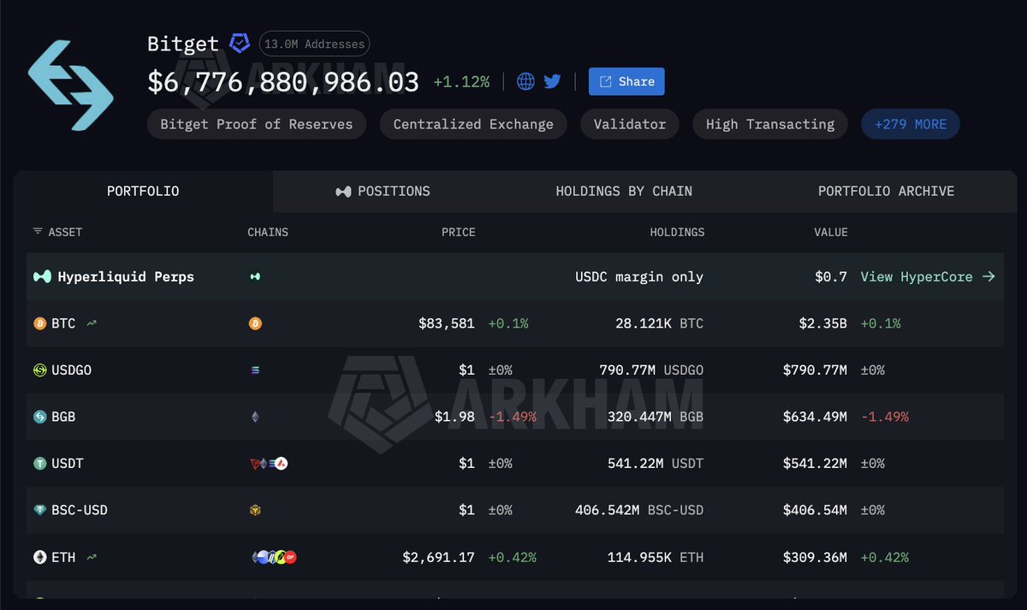Click the $83,581 BTC price

(447, 323)
